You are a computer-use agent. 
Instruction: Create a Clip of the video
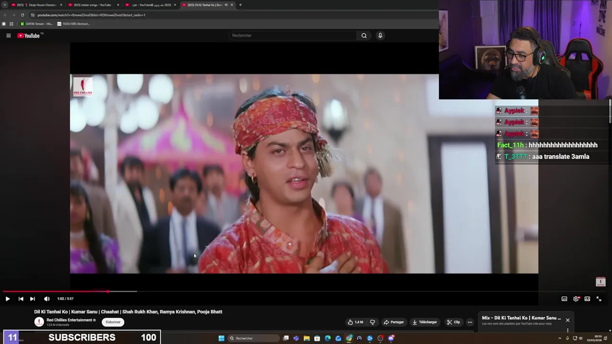453,322
